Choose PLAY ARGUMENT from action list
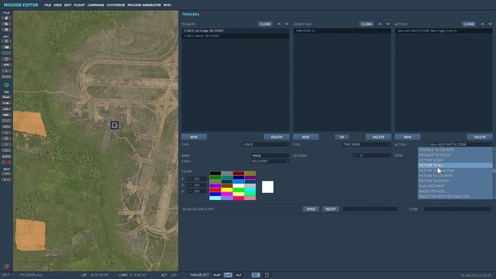 (455, 186)
